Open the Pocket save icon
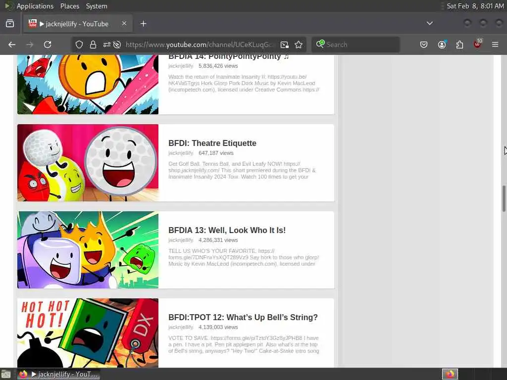The height and width of the screenshot is (380, 507). pyautogui.click(x=424, y=45)
